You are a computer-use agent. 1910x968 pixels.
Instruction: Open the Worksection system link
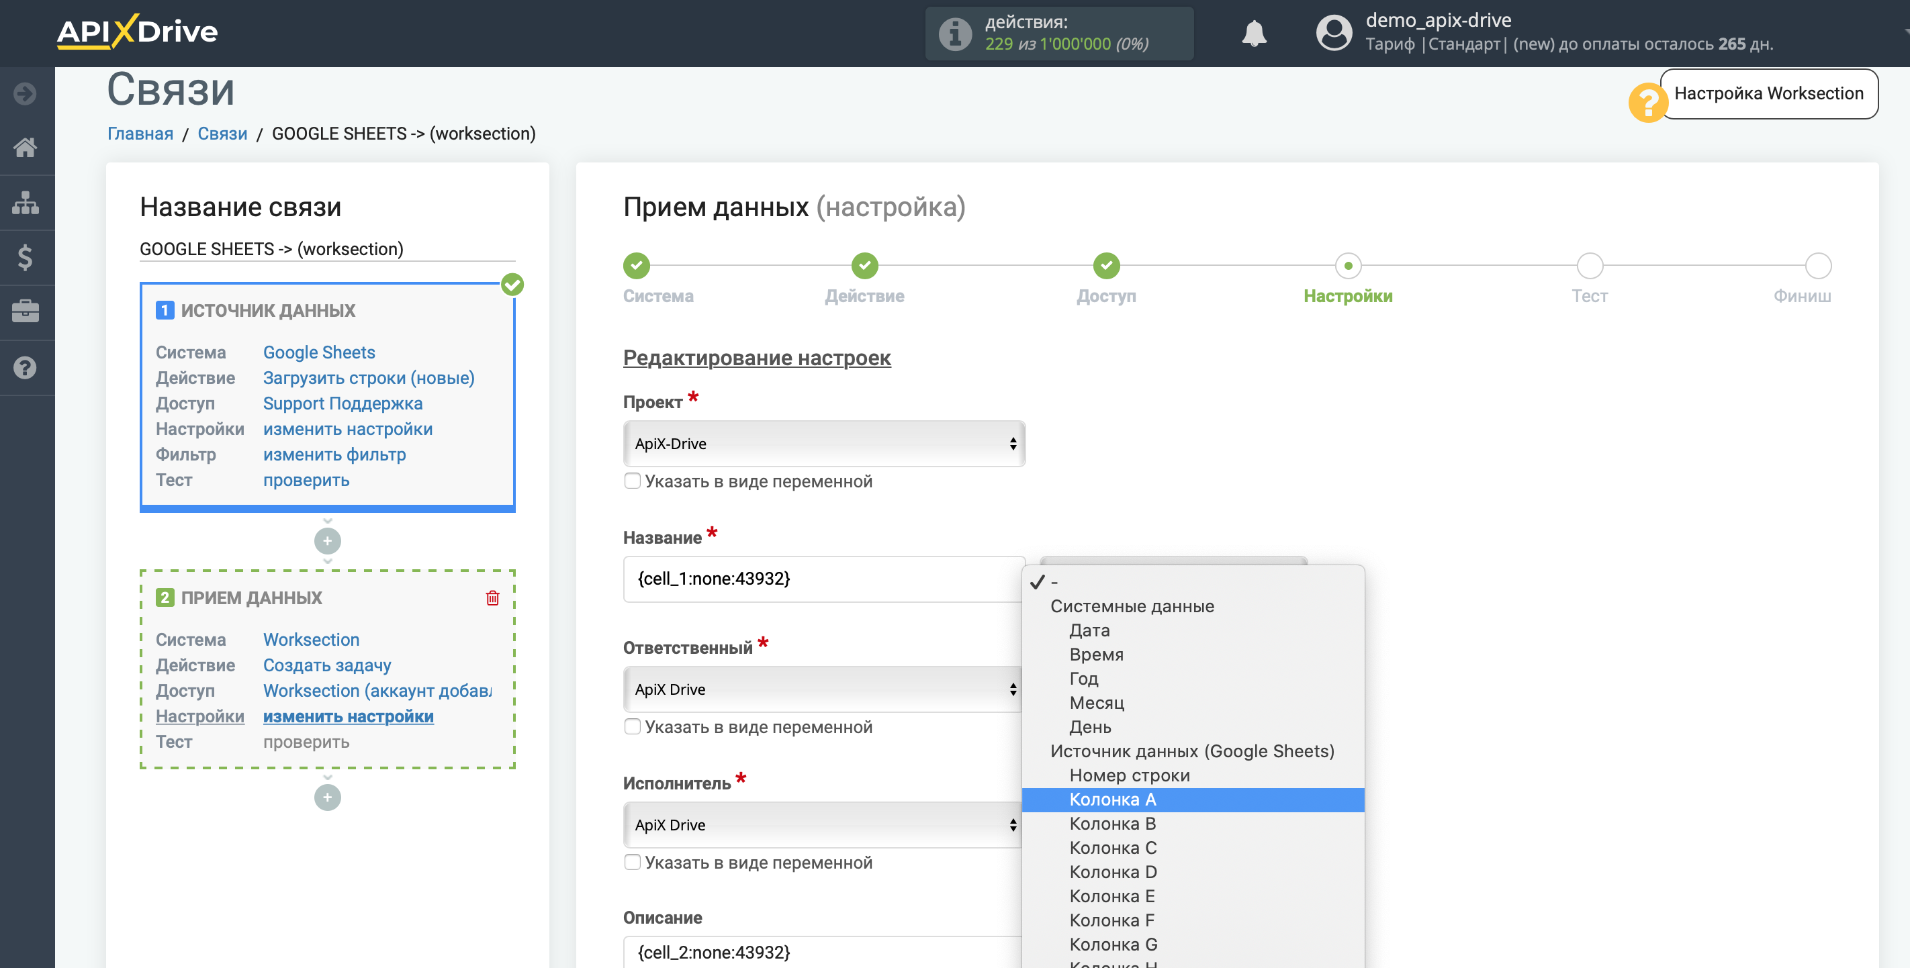pos(312,640)
